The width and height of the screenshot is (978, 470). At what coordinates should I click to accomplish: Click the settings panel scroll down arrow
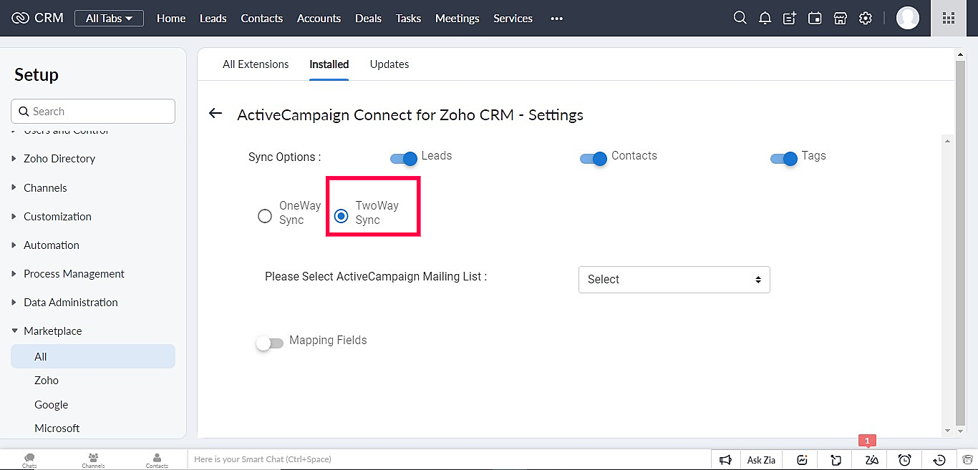(x=948, y=431)
